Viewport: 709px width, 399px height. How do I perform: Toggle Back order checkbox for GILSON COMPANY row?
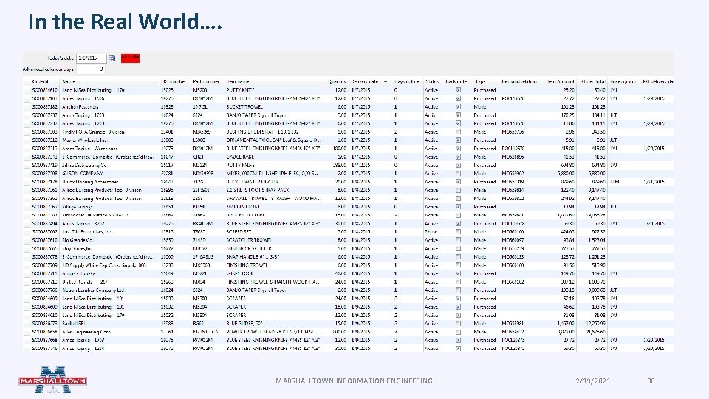click(x=458, y=173)
